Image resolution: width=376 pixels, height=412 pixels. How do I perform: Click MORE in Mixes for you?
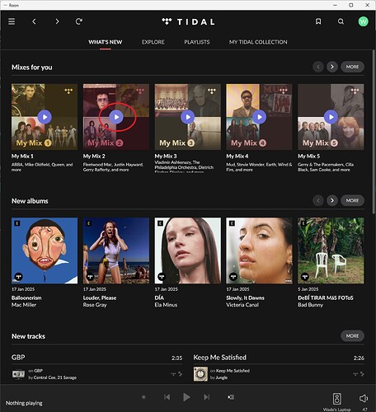click(352, 67)
